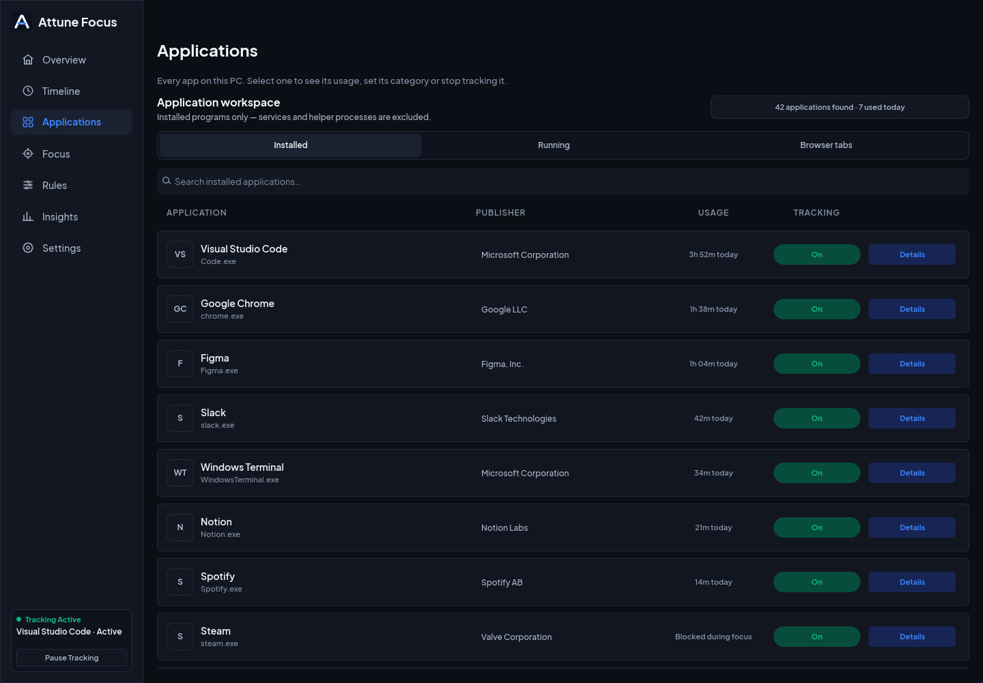Open Details for Steam
This screenshot has height=683, width=983.
pyautogui.click(x=912, y=637)
